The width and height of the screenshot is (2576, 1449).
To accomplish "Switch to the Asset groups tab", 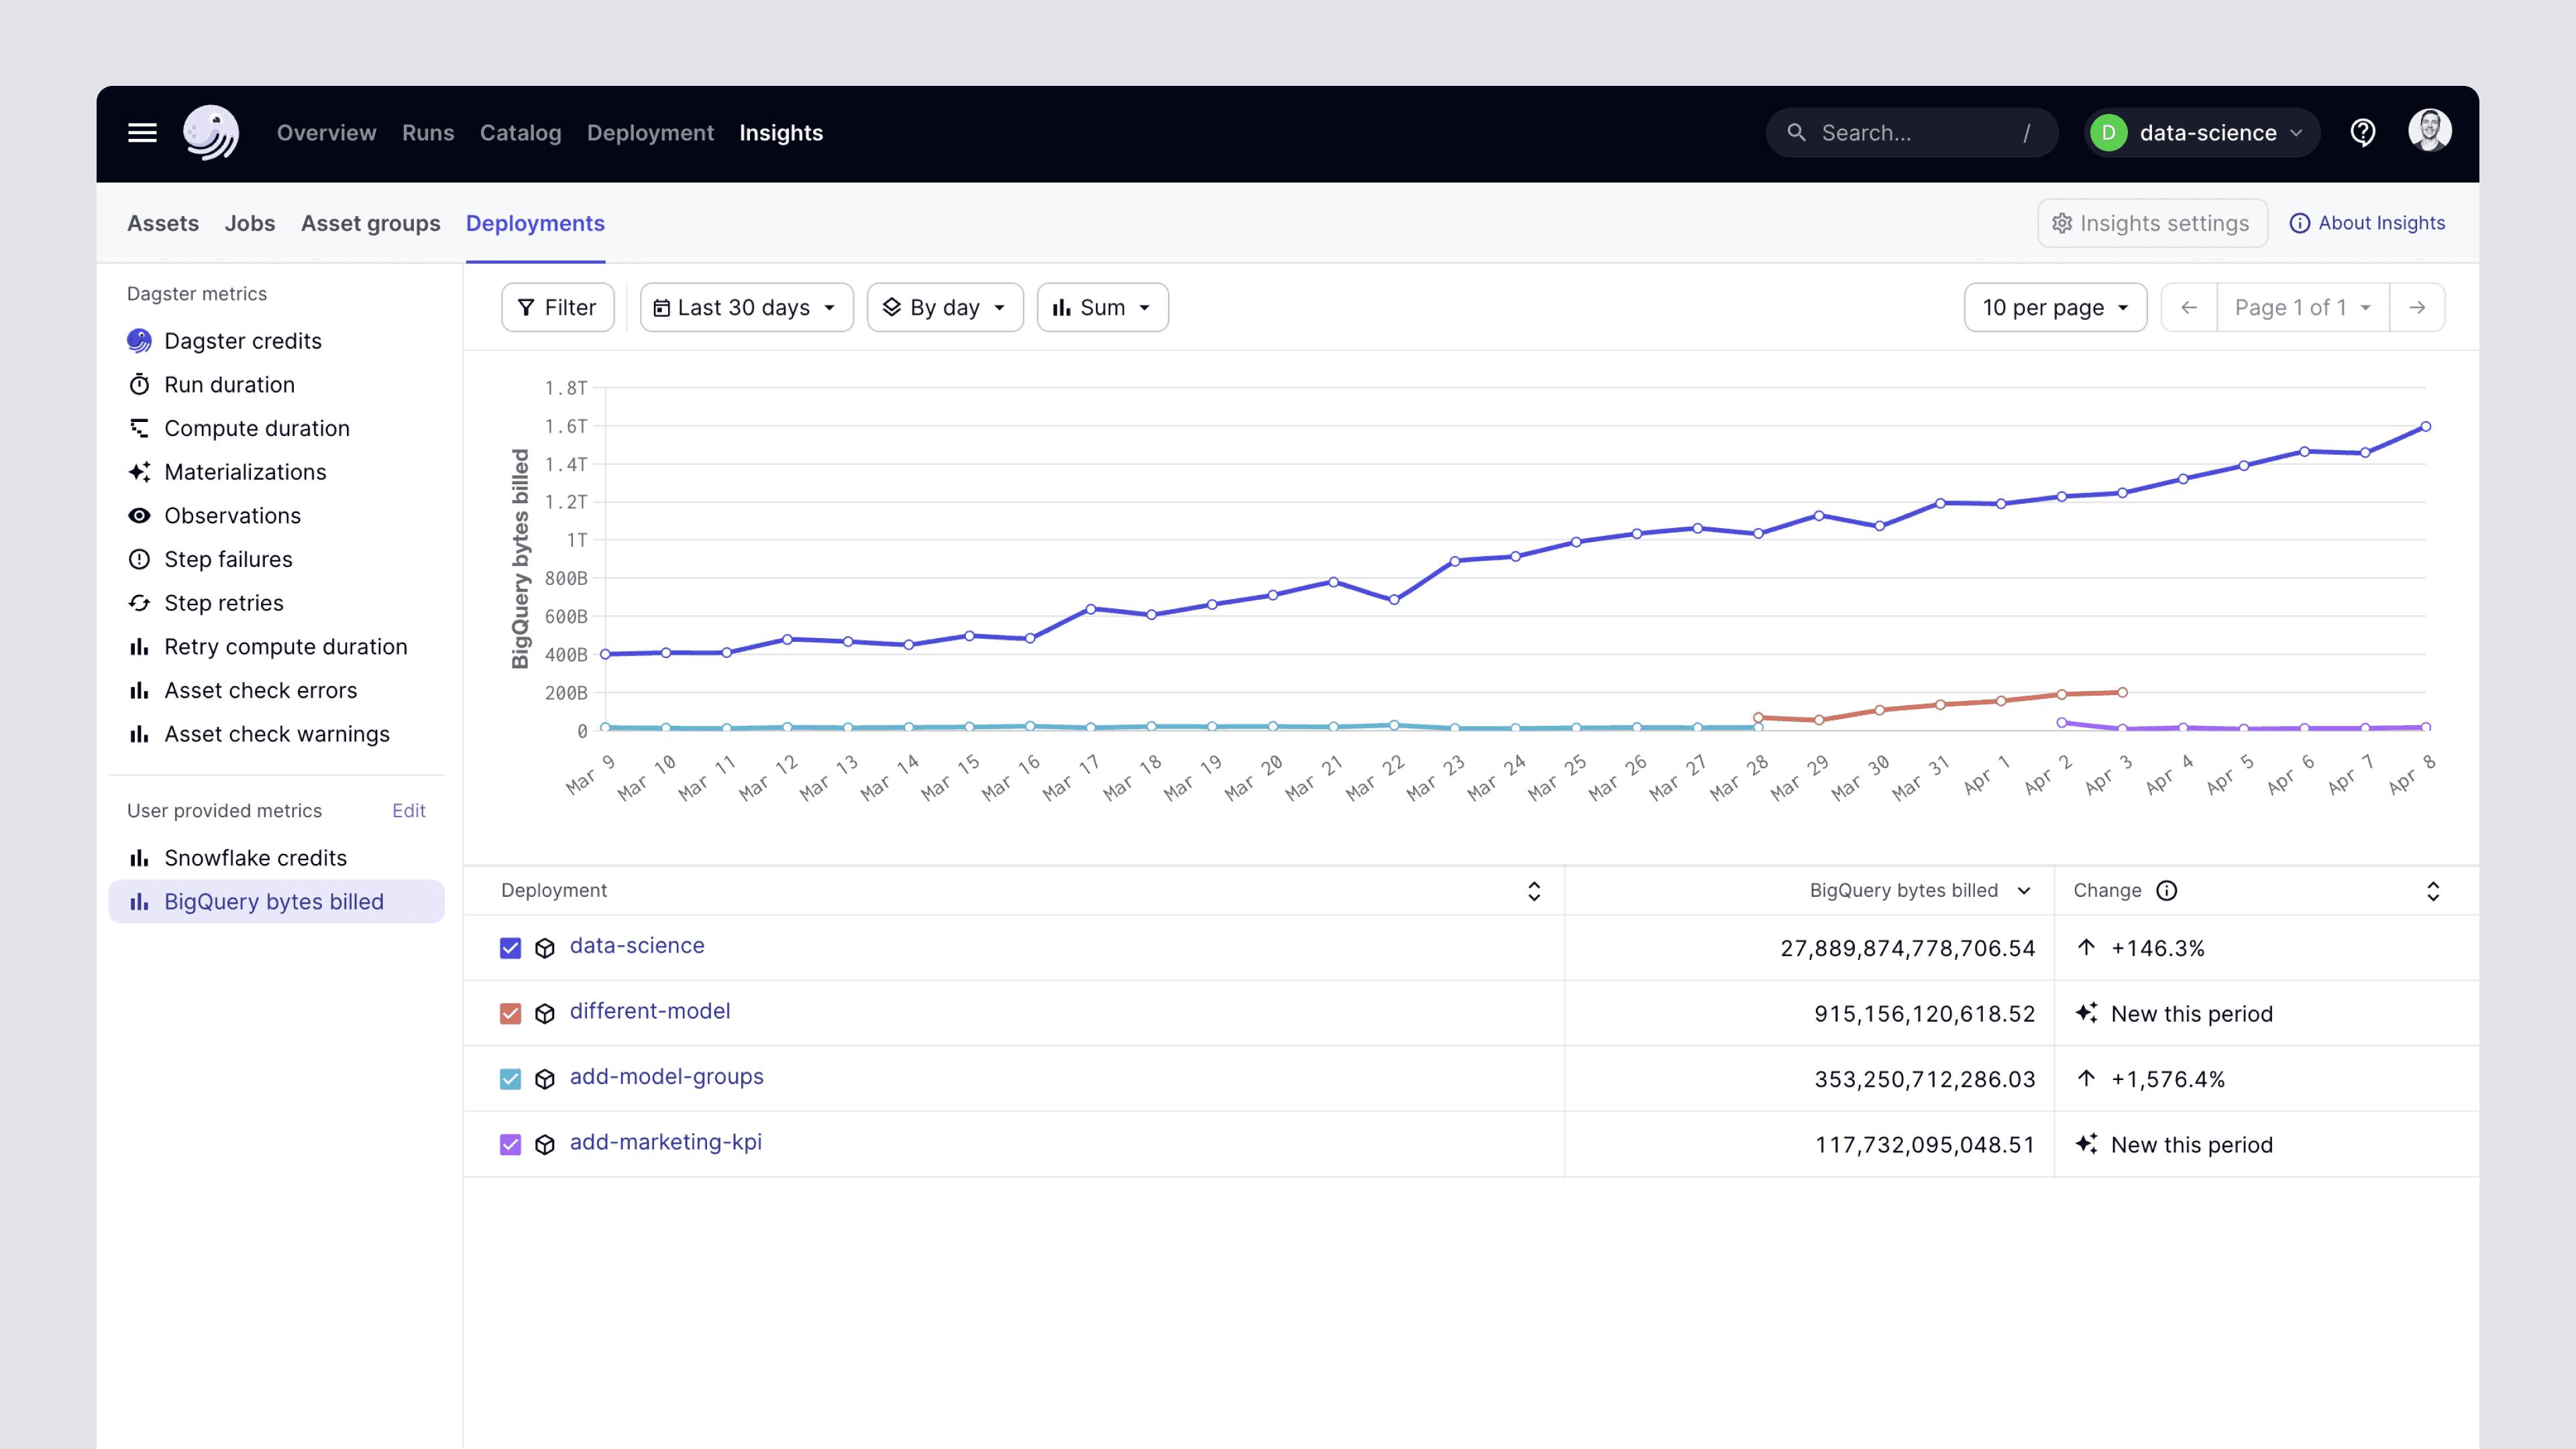I will pyautogui.click(x=370, y=223).
